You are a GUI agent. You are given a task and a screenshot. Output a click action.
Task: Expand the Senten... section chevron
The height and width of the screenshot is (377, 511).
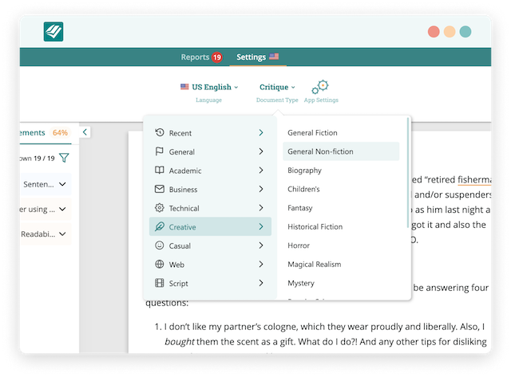(x=62, y=184)
